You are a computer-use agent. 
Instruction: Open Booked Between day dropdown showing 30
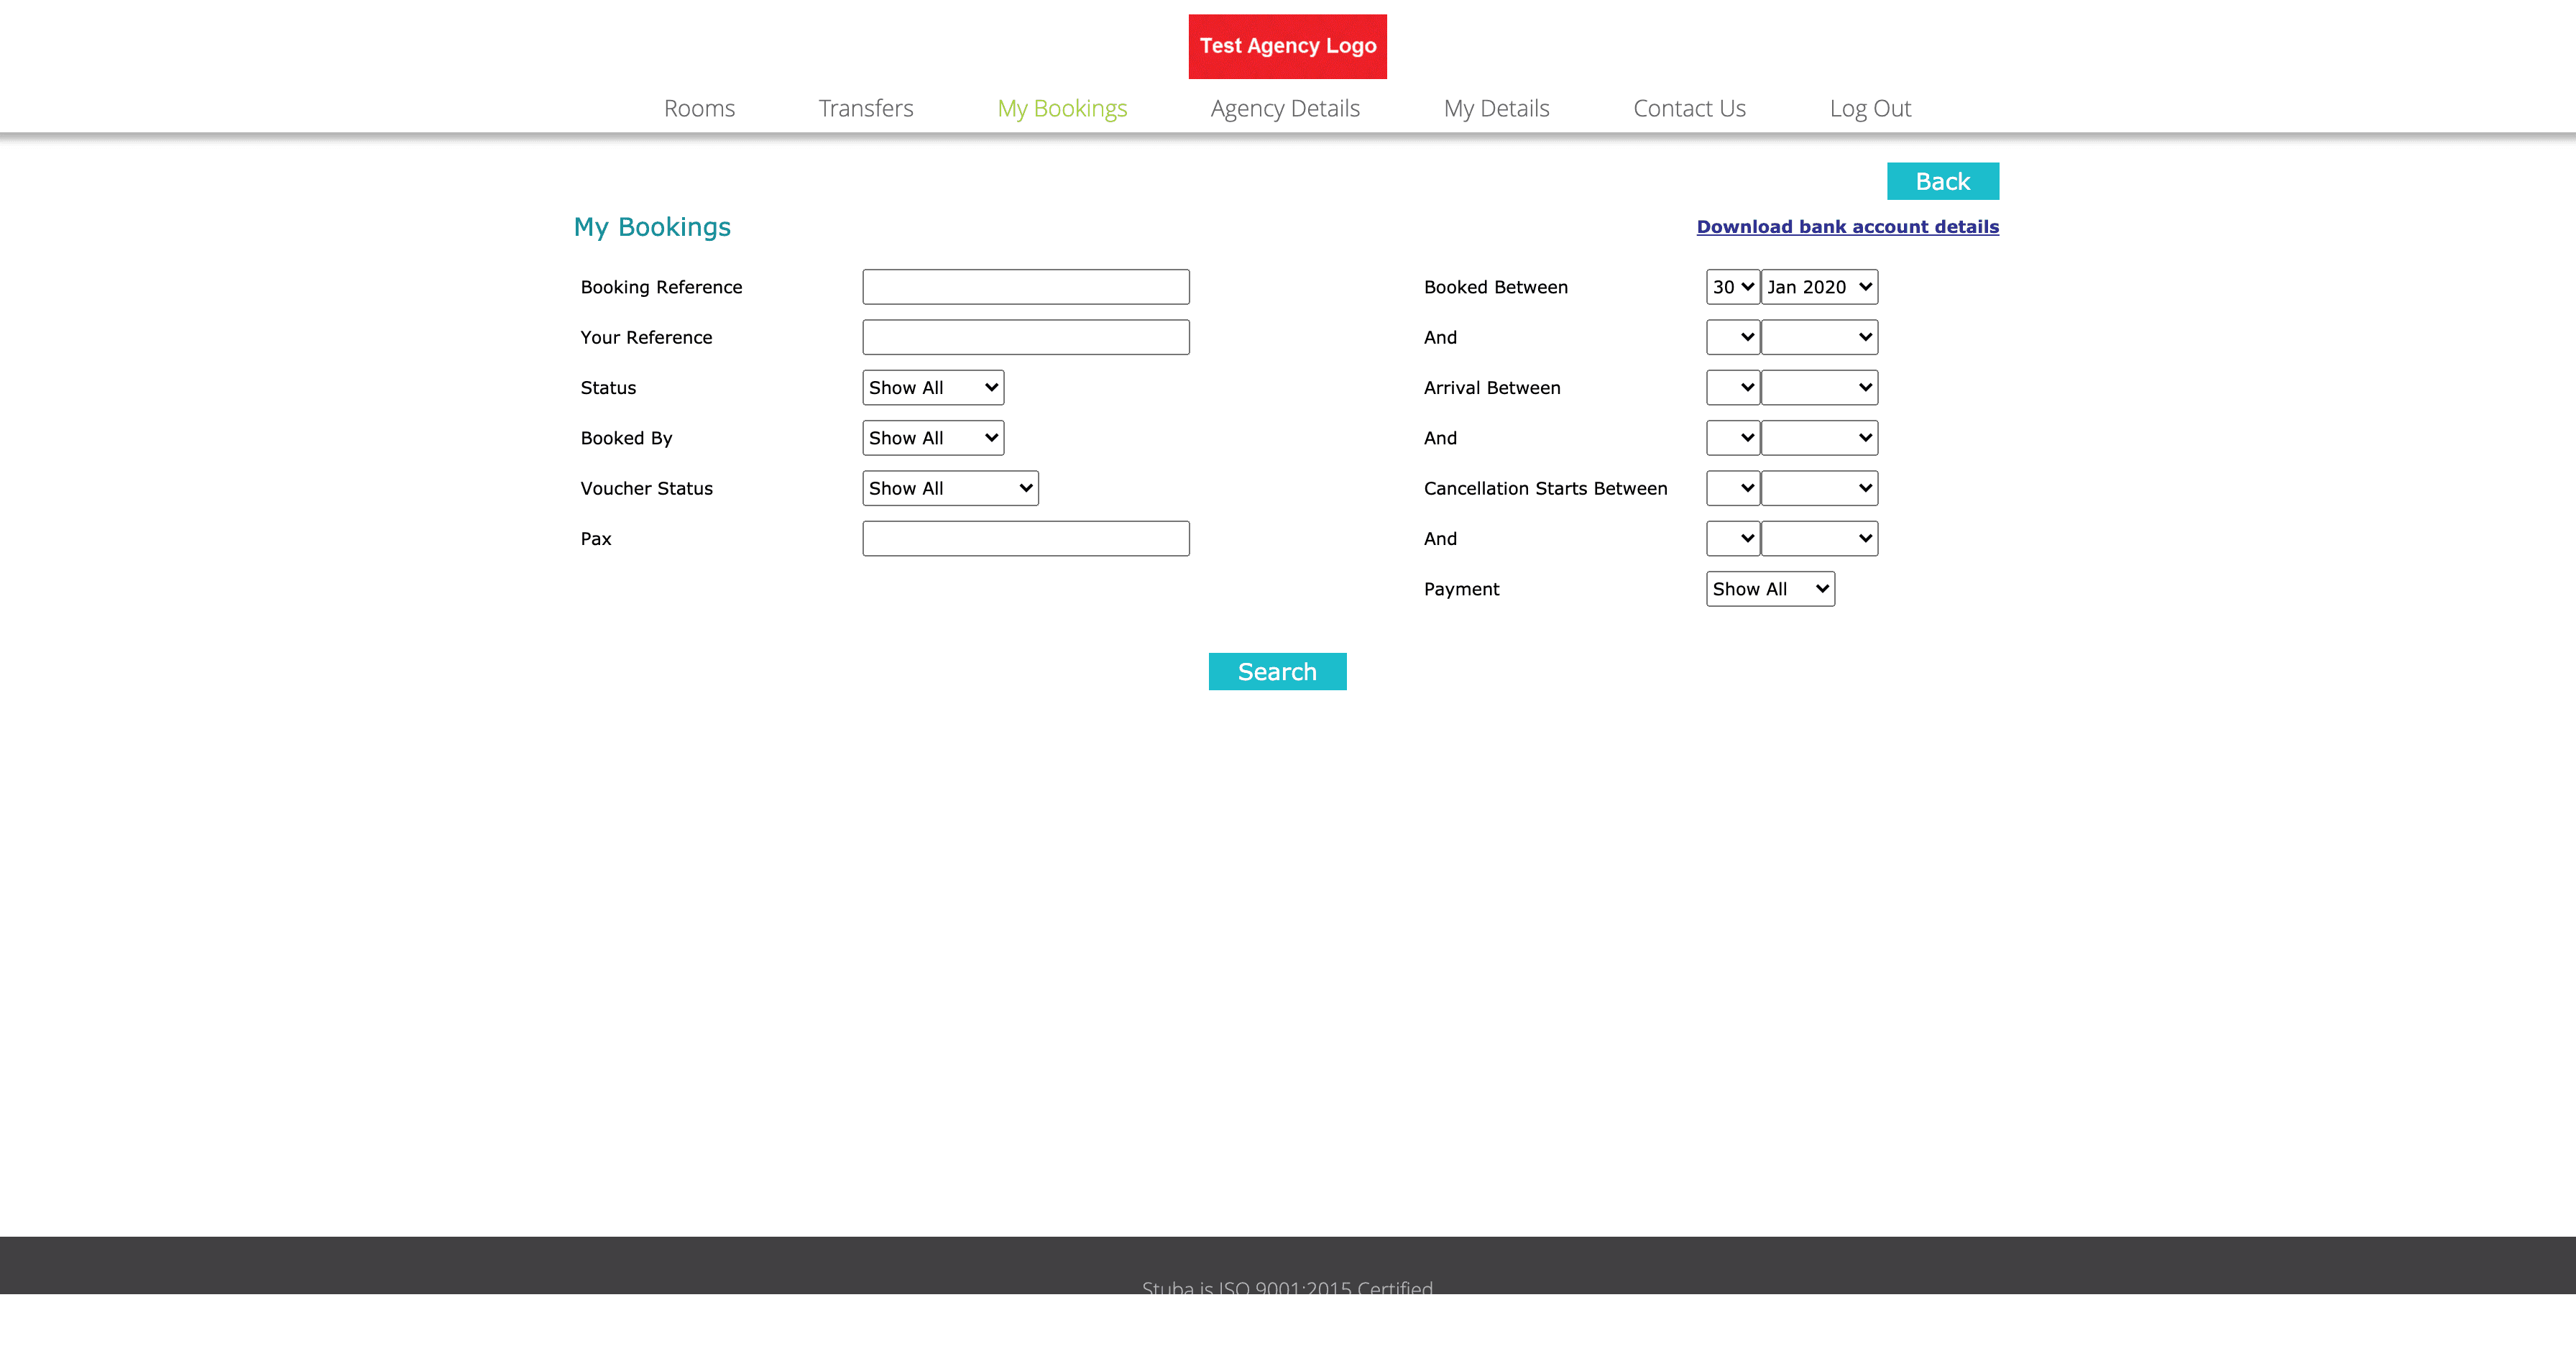click(1732, 287)
